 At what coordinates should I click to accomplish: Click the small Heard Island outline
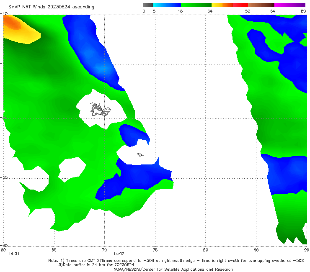[x=140, y=155]
